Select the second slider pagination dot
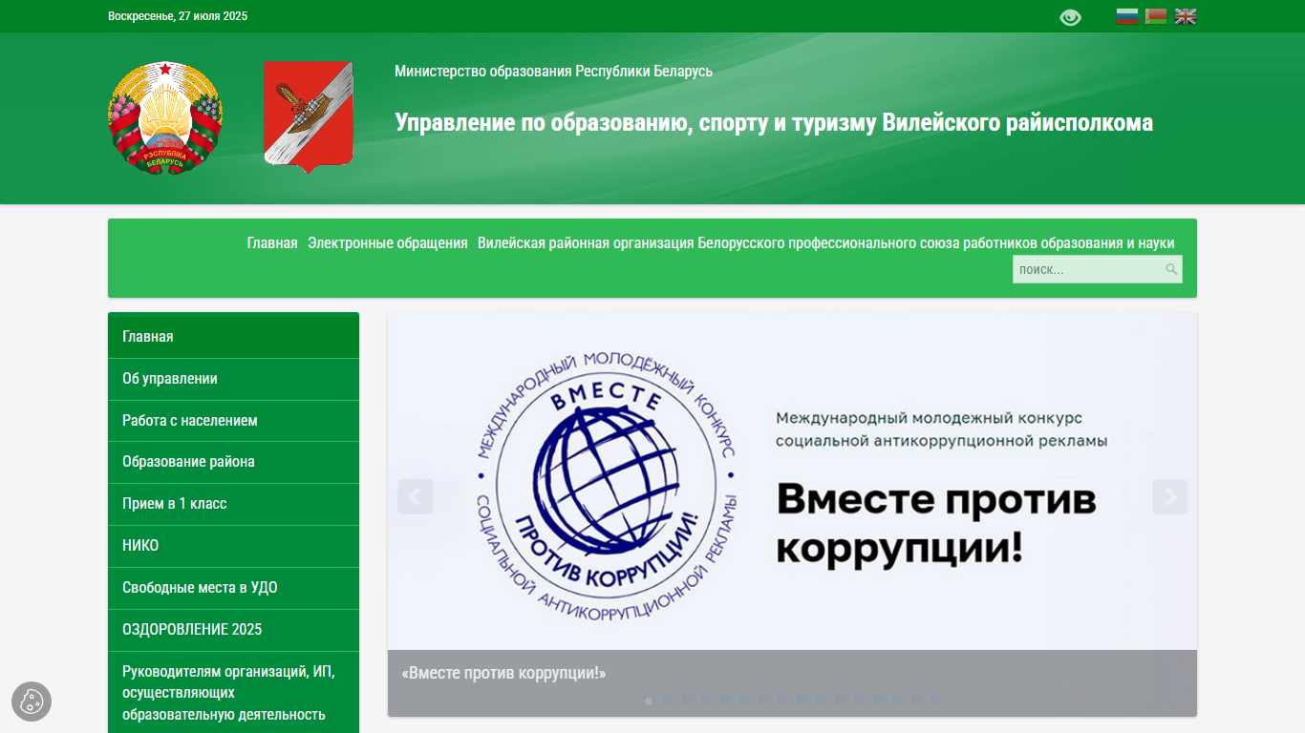 click(x=668, y=701)
